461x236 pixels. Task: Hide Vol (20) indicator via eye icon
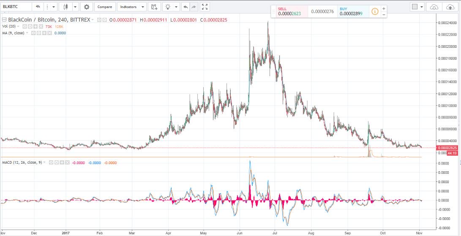coord(25,27)
